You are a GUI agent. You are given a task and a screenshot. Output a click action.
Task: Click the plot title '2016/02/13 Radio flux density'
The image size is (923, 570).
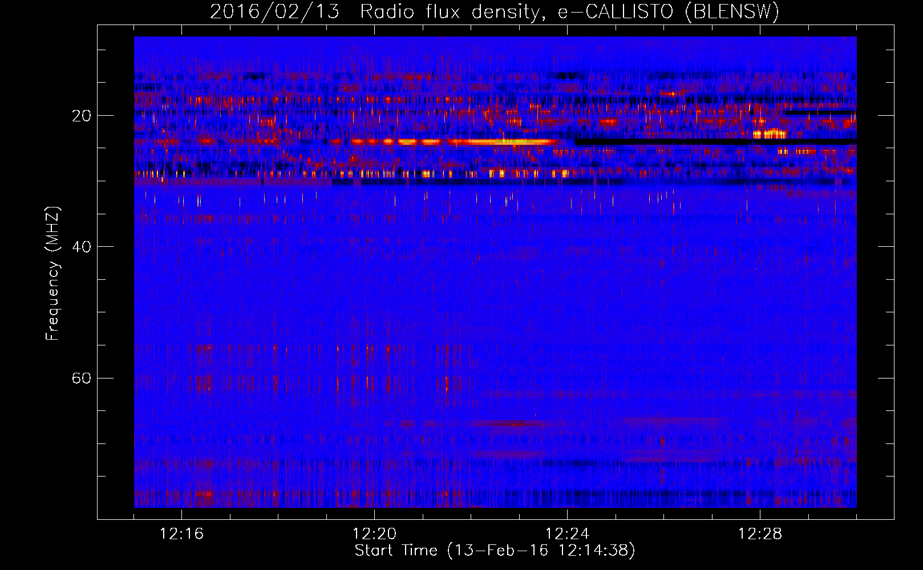point(374,11)
